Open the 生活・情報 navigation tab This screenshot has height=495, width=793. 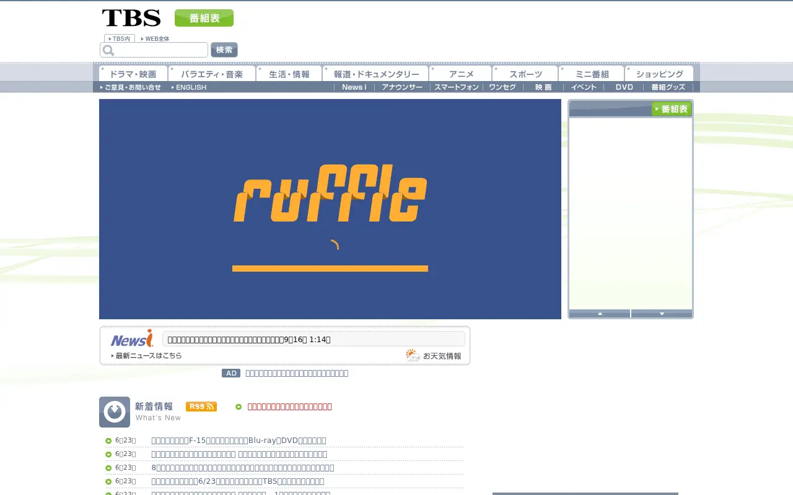(289, 74)
